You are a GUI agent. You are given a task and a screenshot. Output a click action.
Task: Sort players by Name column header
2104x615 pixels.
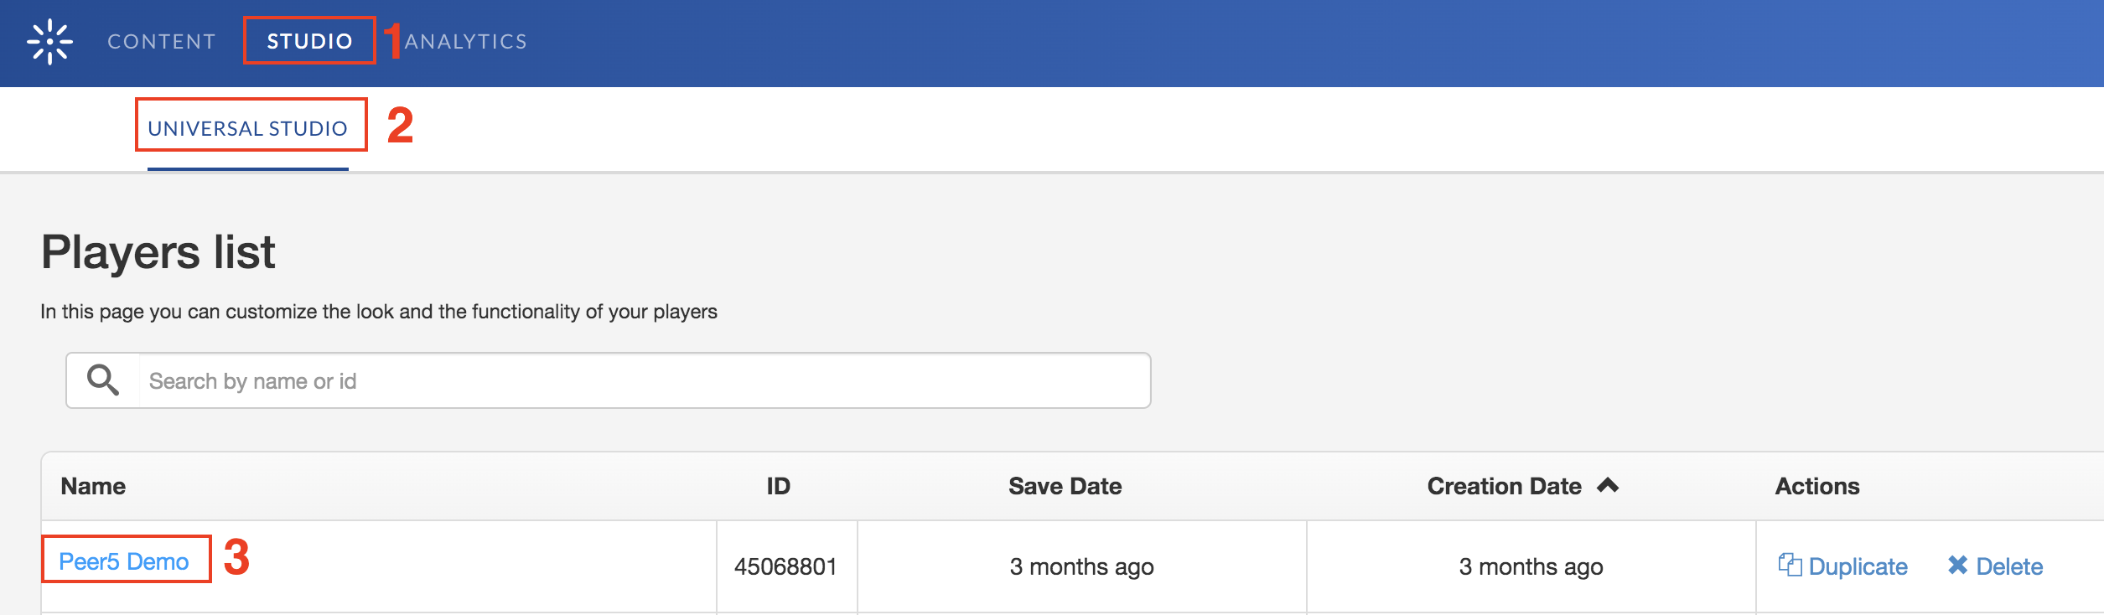coord(93,486)
